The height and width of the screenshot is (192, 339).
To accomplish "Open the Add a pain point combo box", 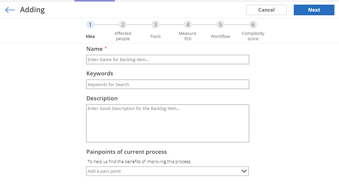I will point(163,171).
